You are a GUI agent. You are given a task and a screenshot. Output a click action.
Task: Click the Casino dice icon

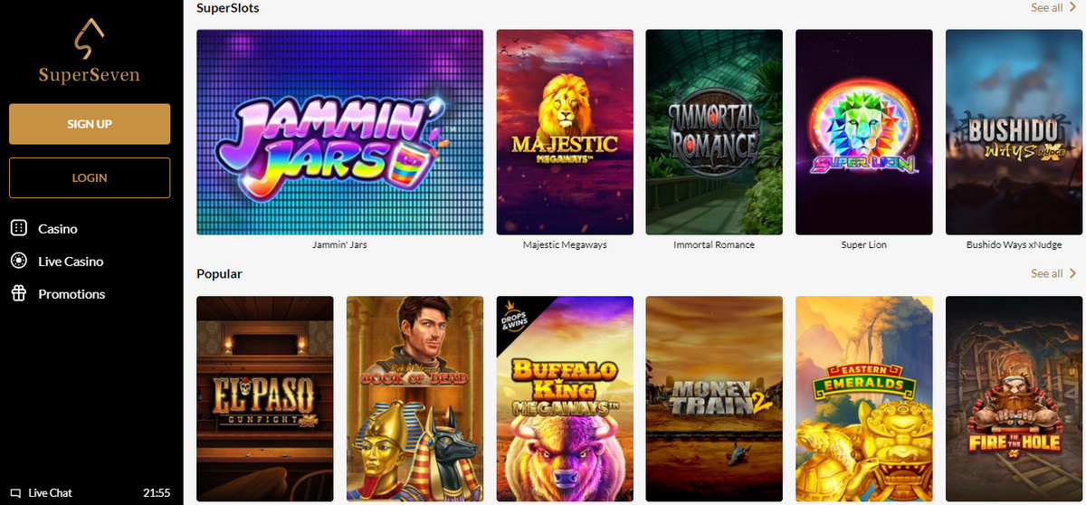point(18,229)
